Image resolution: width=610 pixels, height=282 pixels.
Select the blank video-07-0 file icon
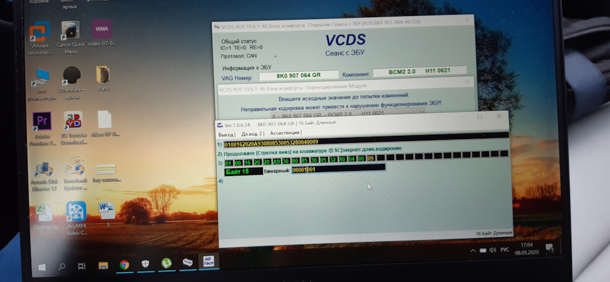pyautogui.click(x=105, y=124)
